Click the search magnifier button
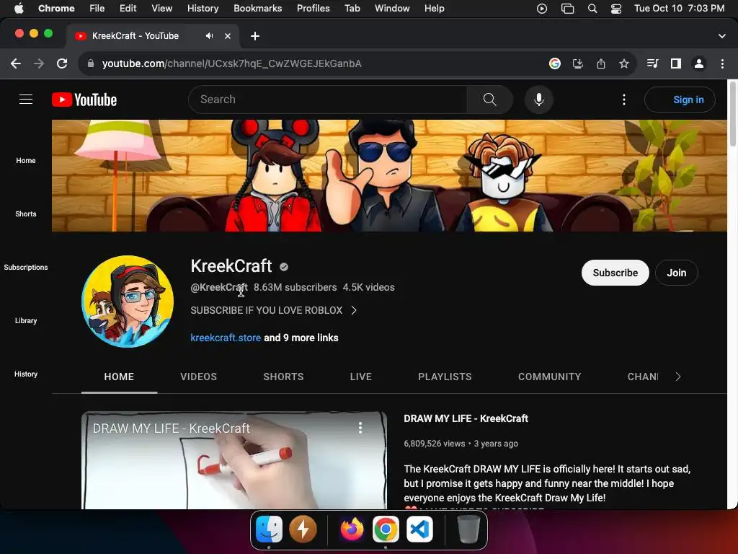 coord(489,100)
